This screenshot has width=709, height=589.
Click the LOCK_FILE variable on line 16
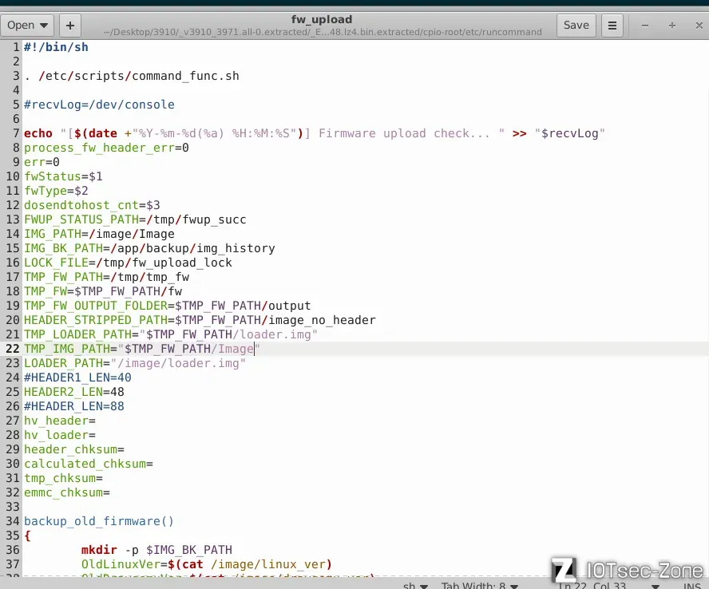pos(55,263)
